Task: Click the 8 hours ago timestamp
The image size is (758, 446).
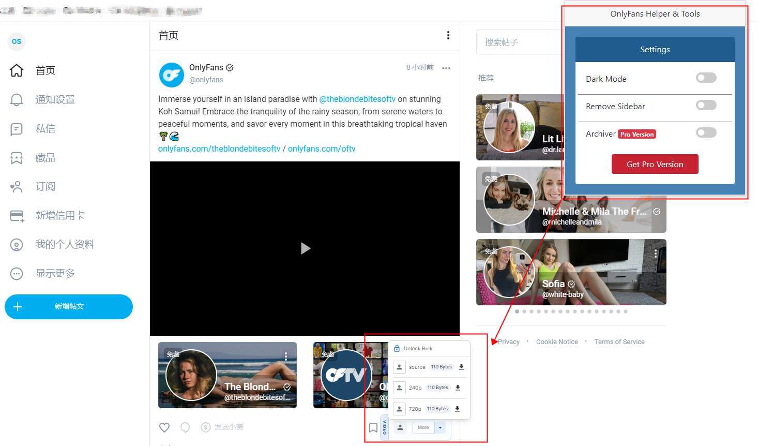Action: pos(420,68)
